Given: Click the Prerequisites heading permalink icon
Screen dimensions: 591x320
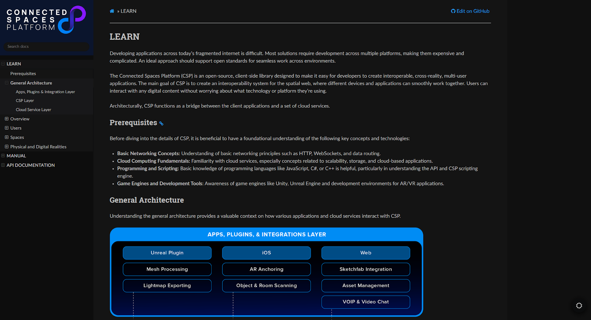Looking at the screenshot, I should click(161, 124).
